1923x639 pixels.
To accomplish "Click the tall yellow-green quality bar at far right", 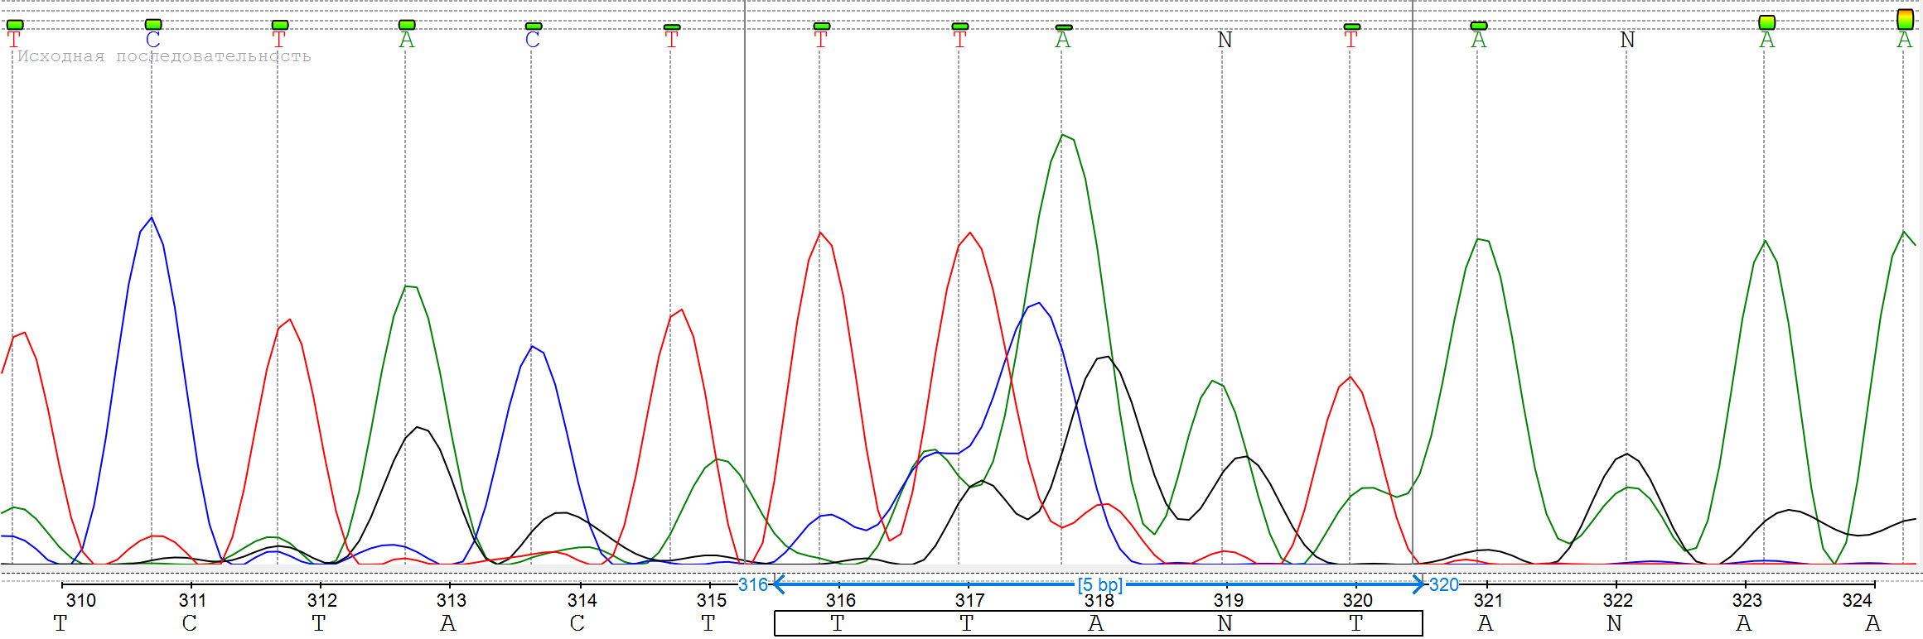I will pyautogui.click(x=1905, y=19).
